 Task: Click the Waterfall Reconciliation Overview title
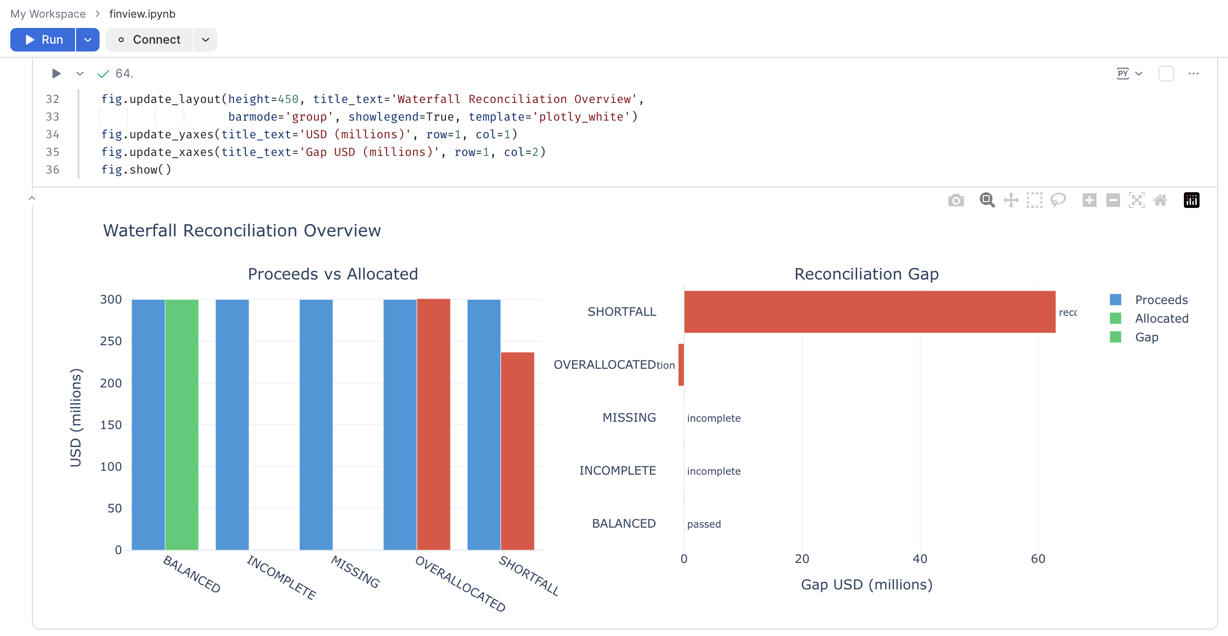tap(242, 230)
